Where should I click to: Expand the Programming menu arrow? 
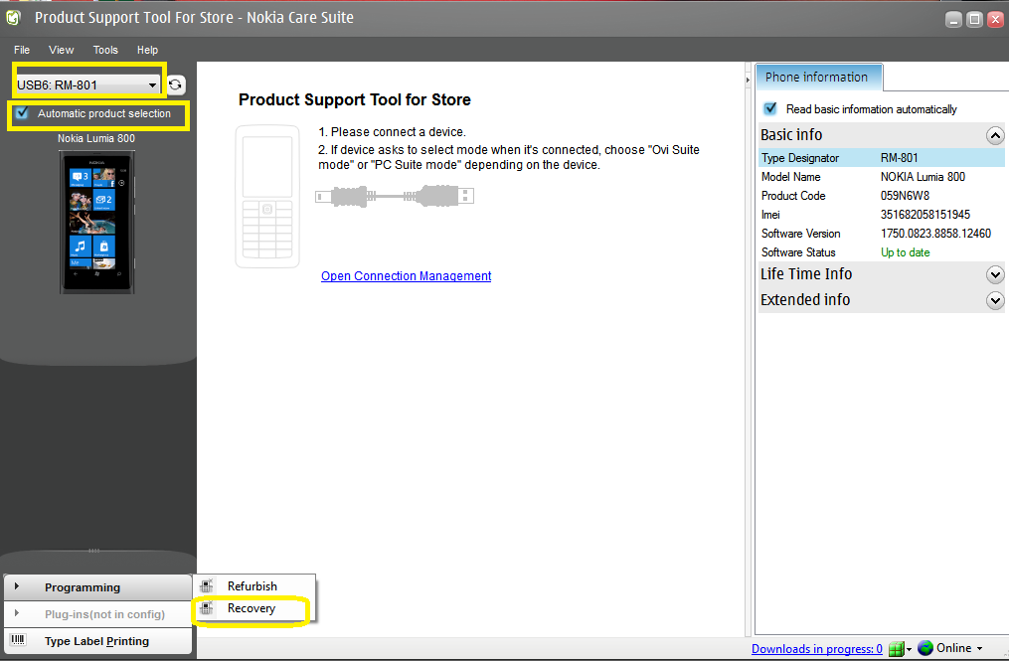point(17,586)
